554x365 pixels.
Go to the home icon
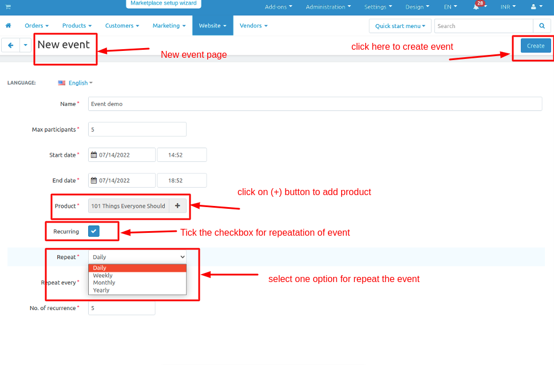(8, 26)
